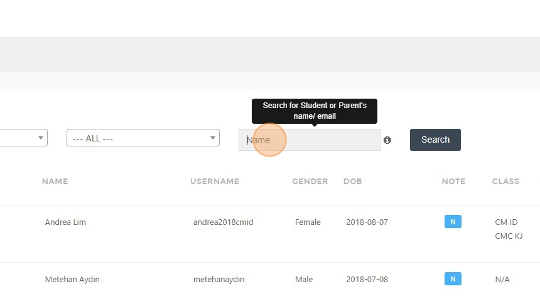This screenshot has width=540, height=301.
Task: Select the name Metehan Aydın
Action: click(x=72, y=279)
